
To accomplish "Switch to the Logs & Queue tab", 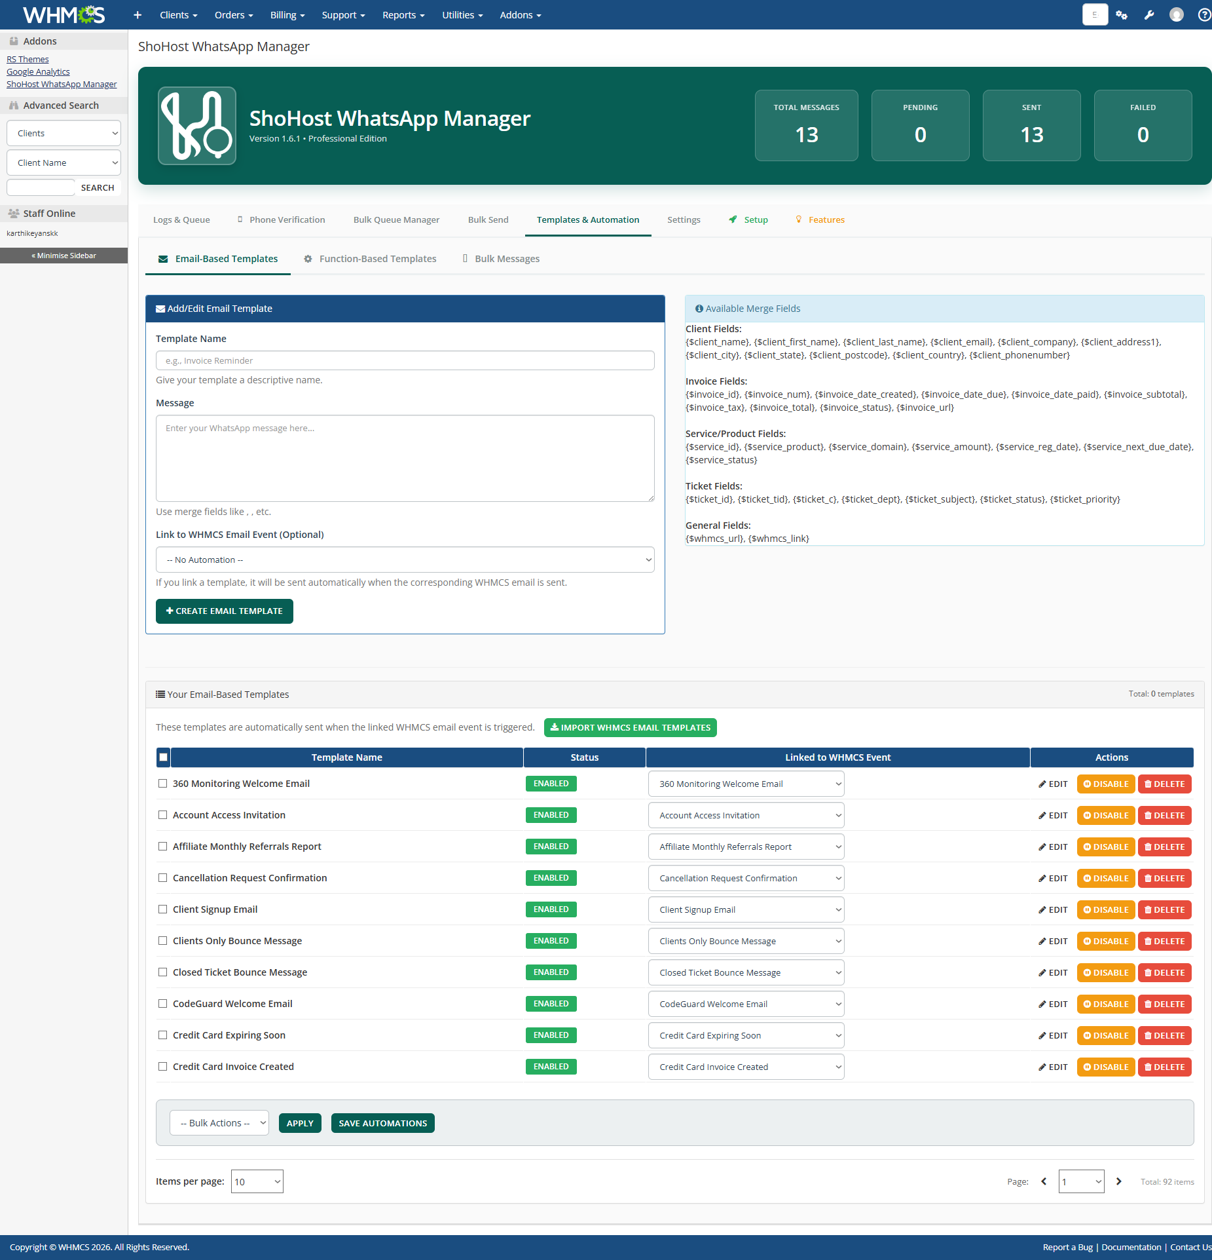I will (181, 220).
